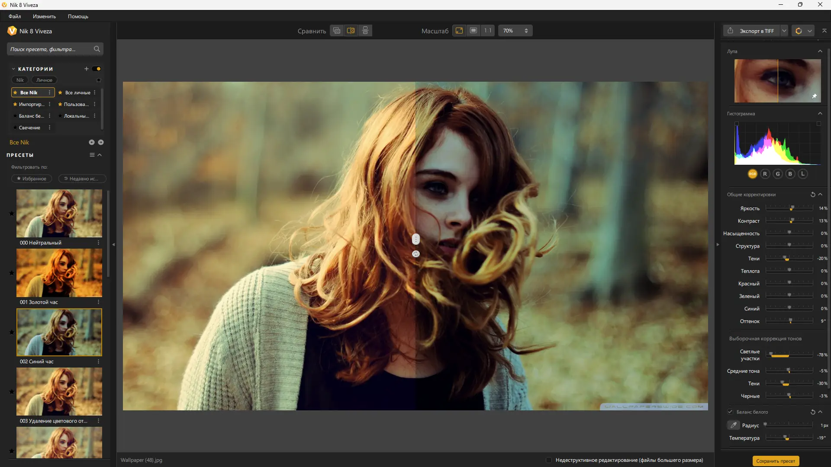This screenshot has width=831, height=467.
Task: Click the Сохранить пресет button
Action: point(776,461)
